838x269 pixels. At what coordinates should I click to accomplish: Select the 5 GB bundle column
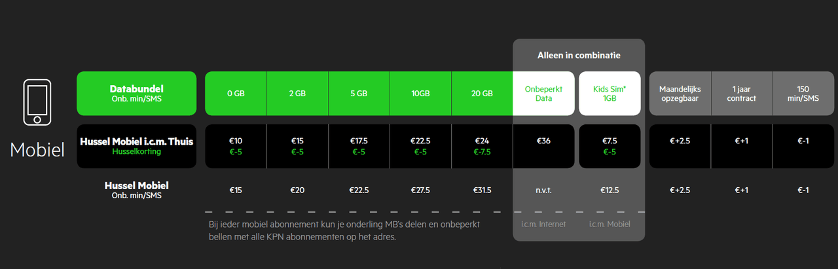tap(359, 94)
